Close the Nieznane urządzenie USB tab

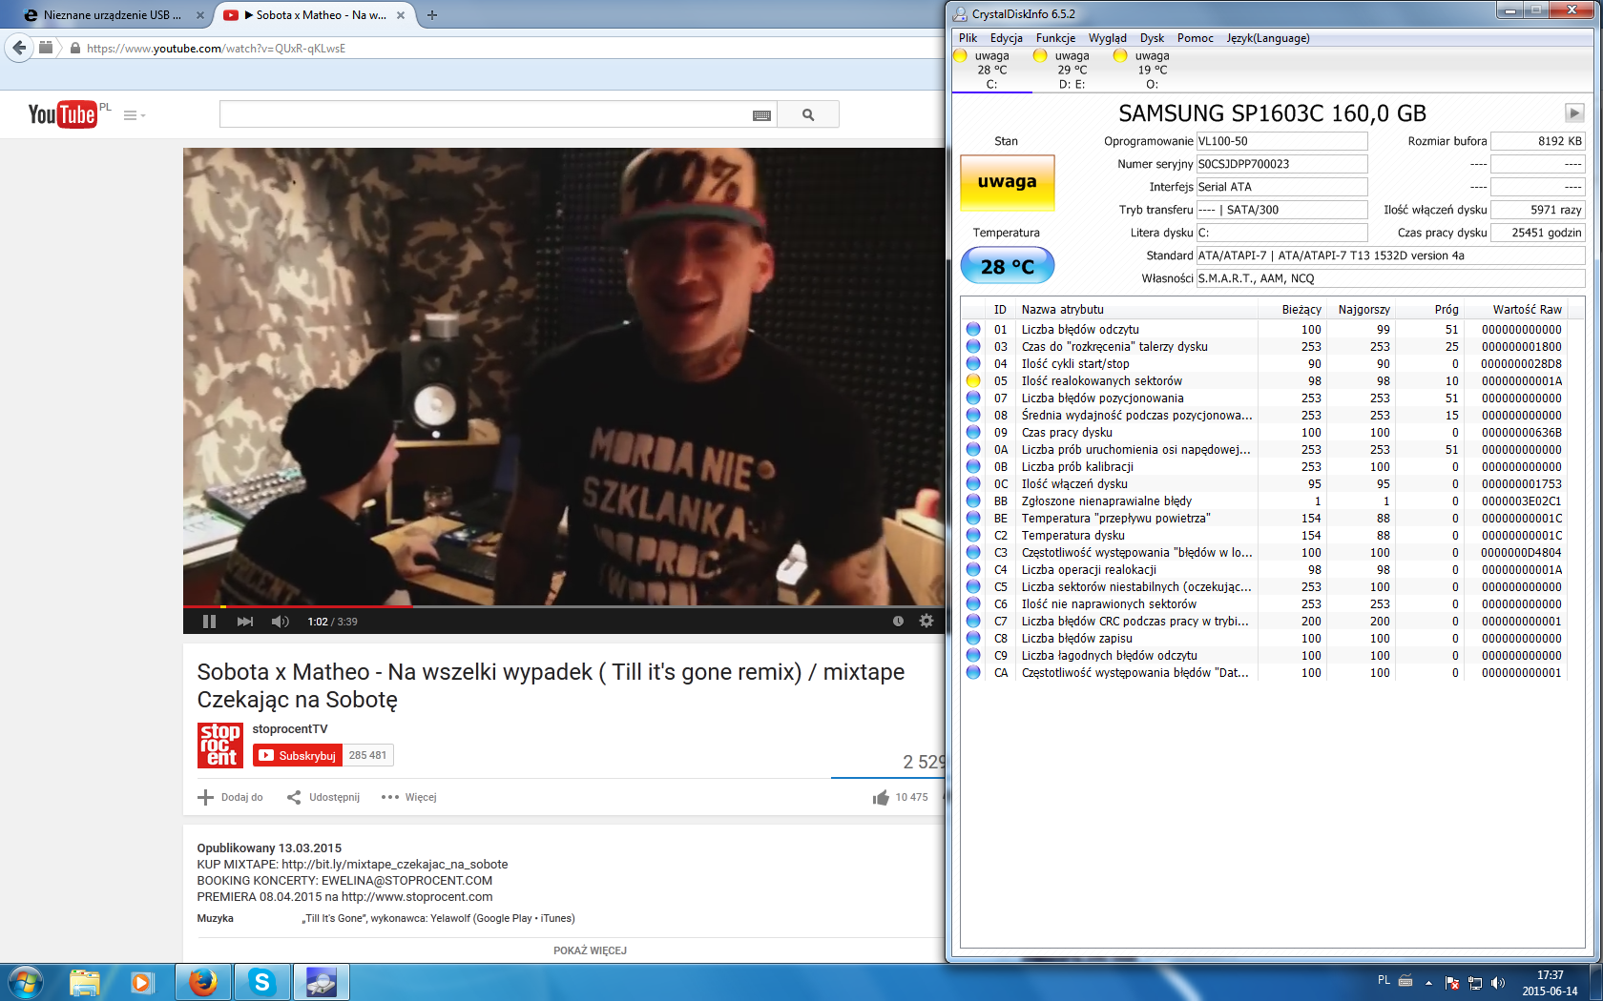199,15
